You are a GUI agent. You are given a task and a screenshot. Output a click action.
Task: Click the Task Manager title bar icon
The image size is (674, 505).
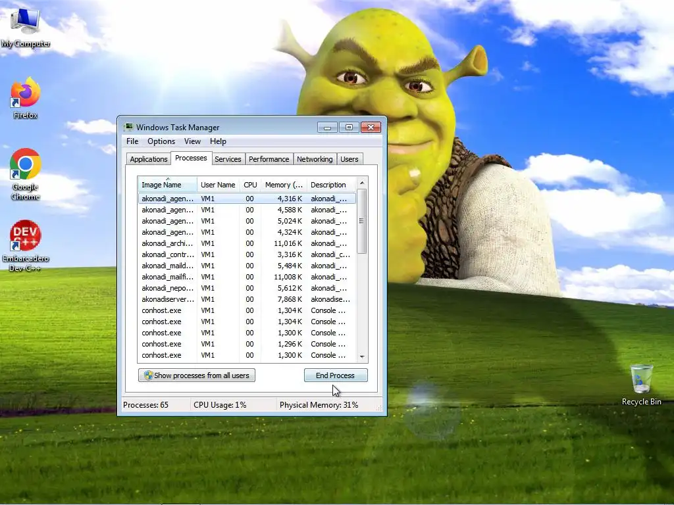click(128, 127)
